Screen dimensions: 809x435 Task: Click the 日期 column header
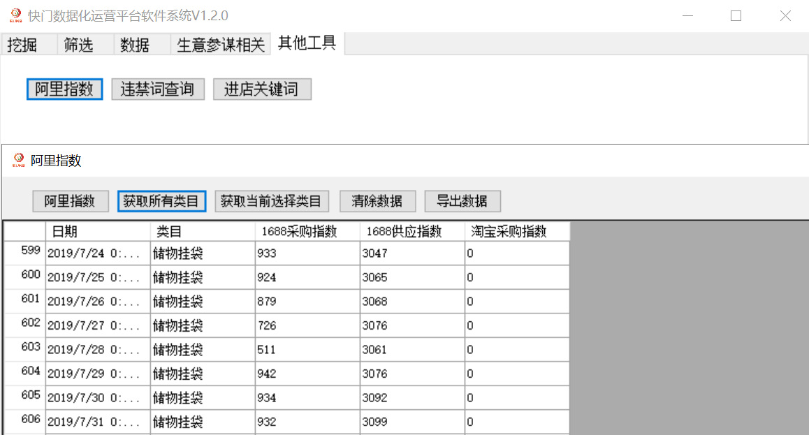[x=98, y=231]
